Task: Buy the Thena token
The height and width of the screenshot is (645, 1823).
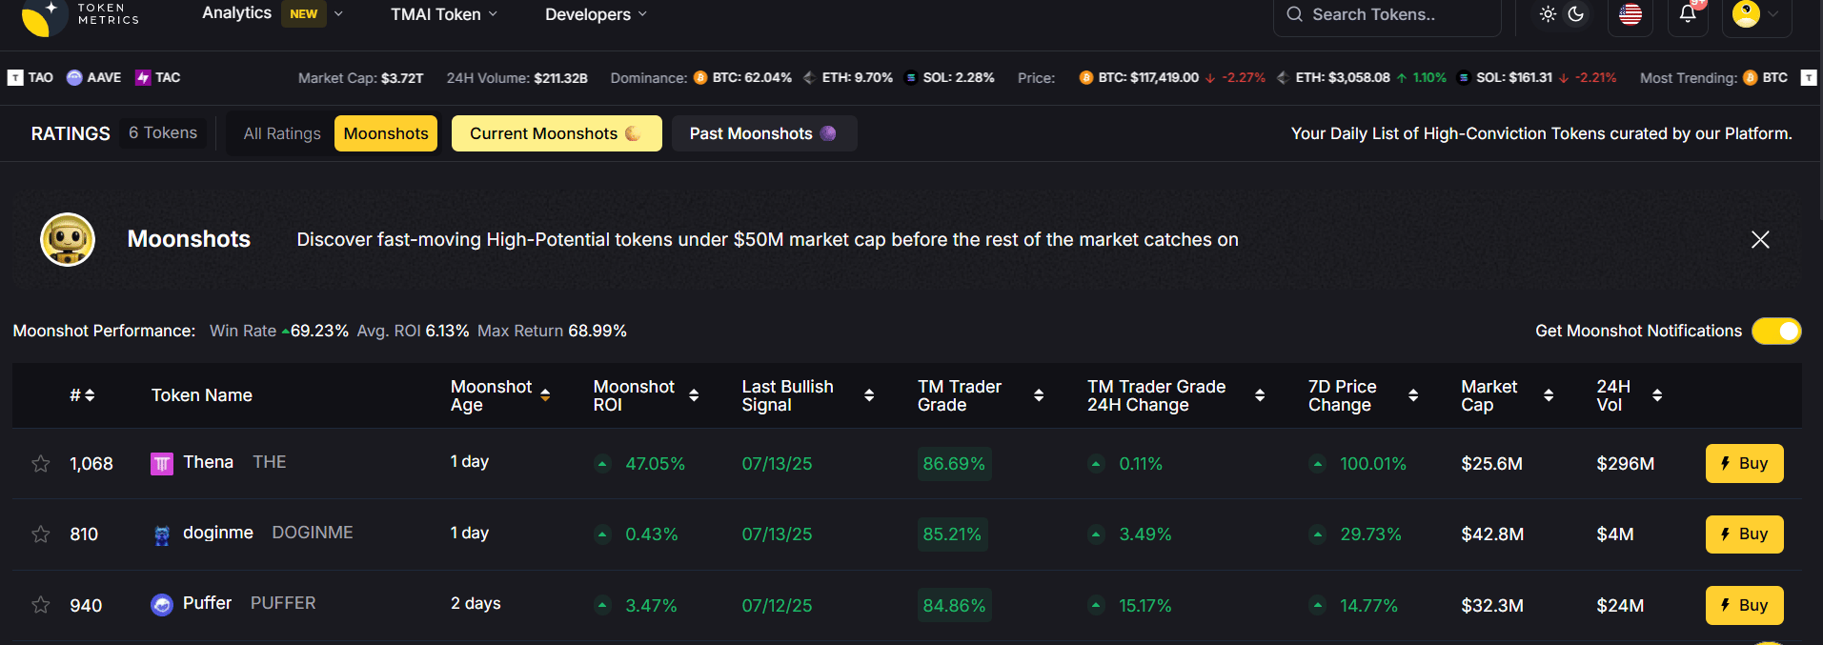Action: point(1744,464)
